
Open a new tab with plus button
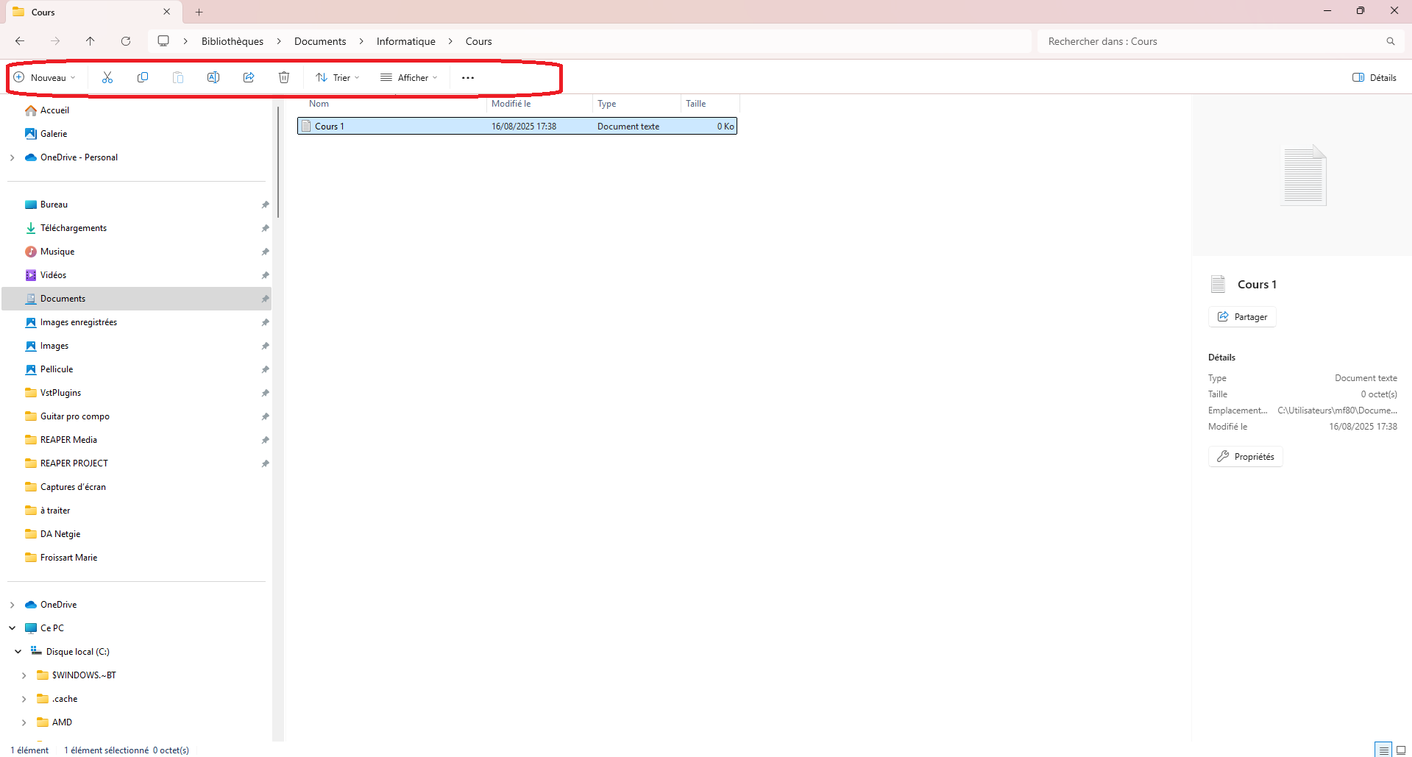click(x=199, y=12)
